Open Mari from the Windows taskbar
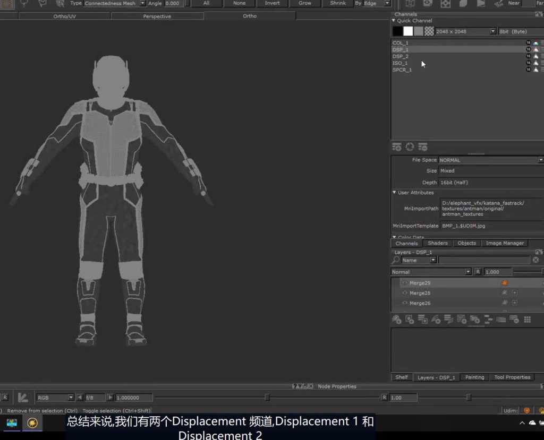Image resolution: width=544 pixels, height=440 pixels. point(32,423)
